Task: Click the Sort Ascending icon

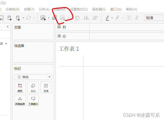Action: tap(86, 18)
